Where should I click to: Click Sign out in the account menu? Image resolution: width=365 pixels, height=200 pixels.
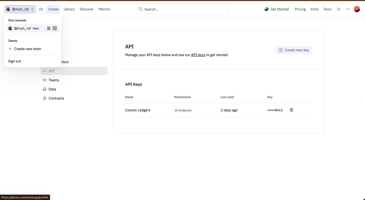pyautogui.click(x=15, y=61)
